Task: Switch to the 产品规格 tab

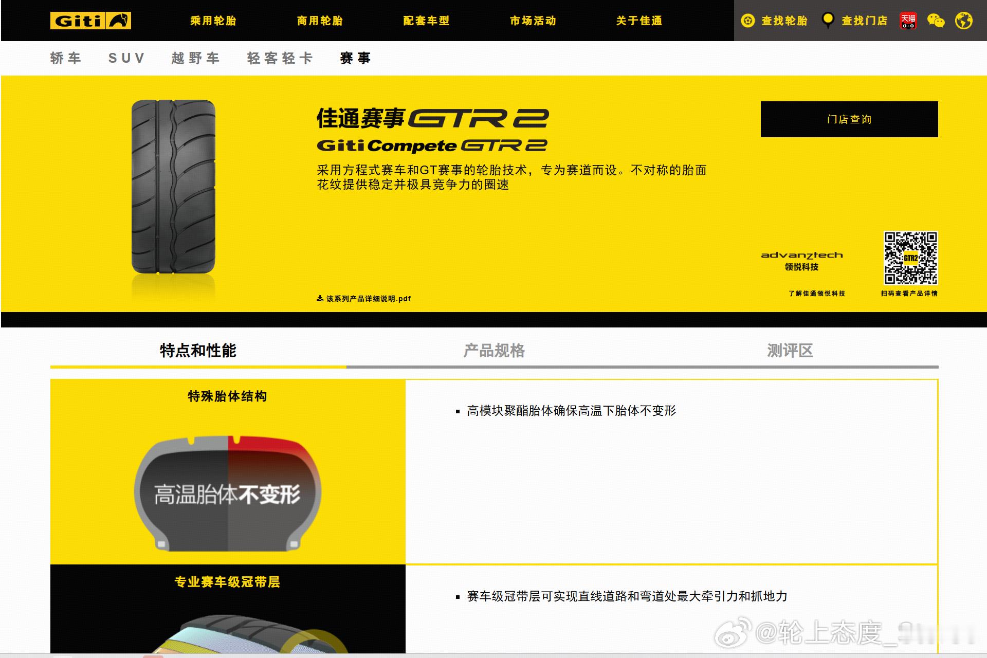Action: tap(494, 351)
